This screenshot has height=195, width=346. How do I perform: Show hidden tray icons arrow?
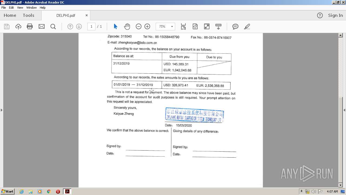(301, 191)
